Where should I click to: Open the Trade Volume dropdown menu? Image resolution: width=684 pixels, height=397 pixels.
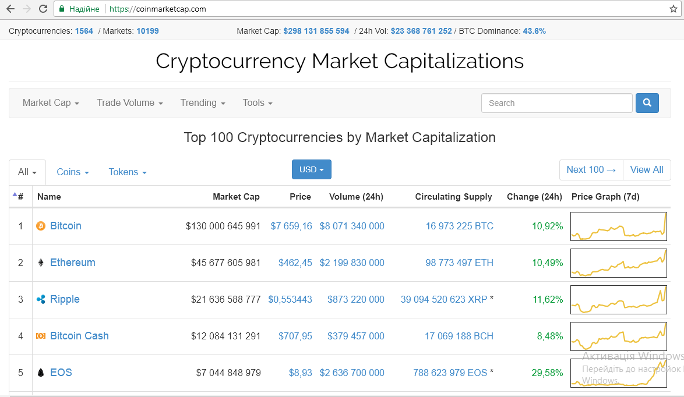pyautogui.click(x=129, y=103)
